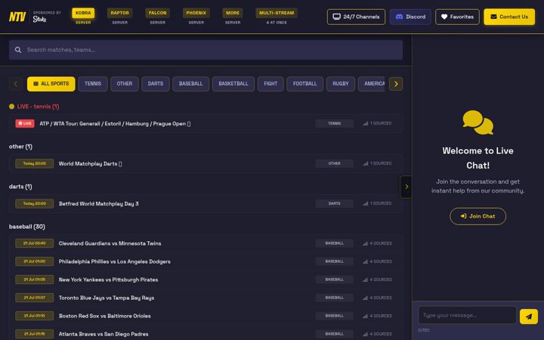The height and width of the screenshot is (340, 544).
Task: Click the Stake sponsor logo
Action: [x=39, y=20]
